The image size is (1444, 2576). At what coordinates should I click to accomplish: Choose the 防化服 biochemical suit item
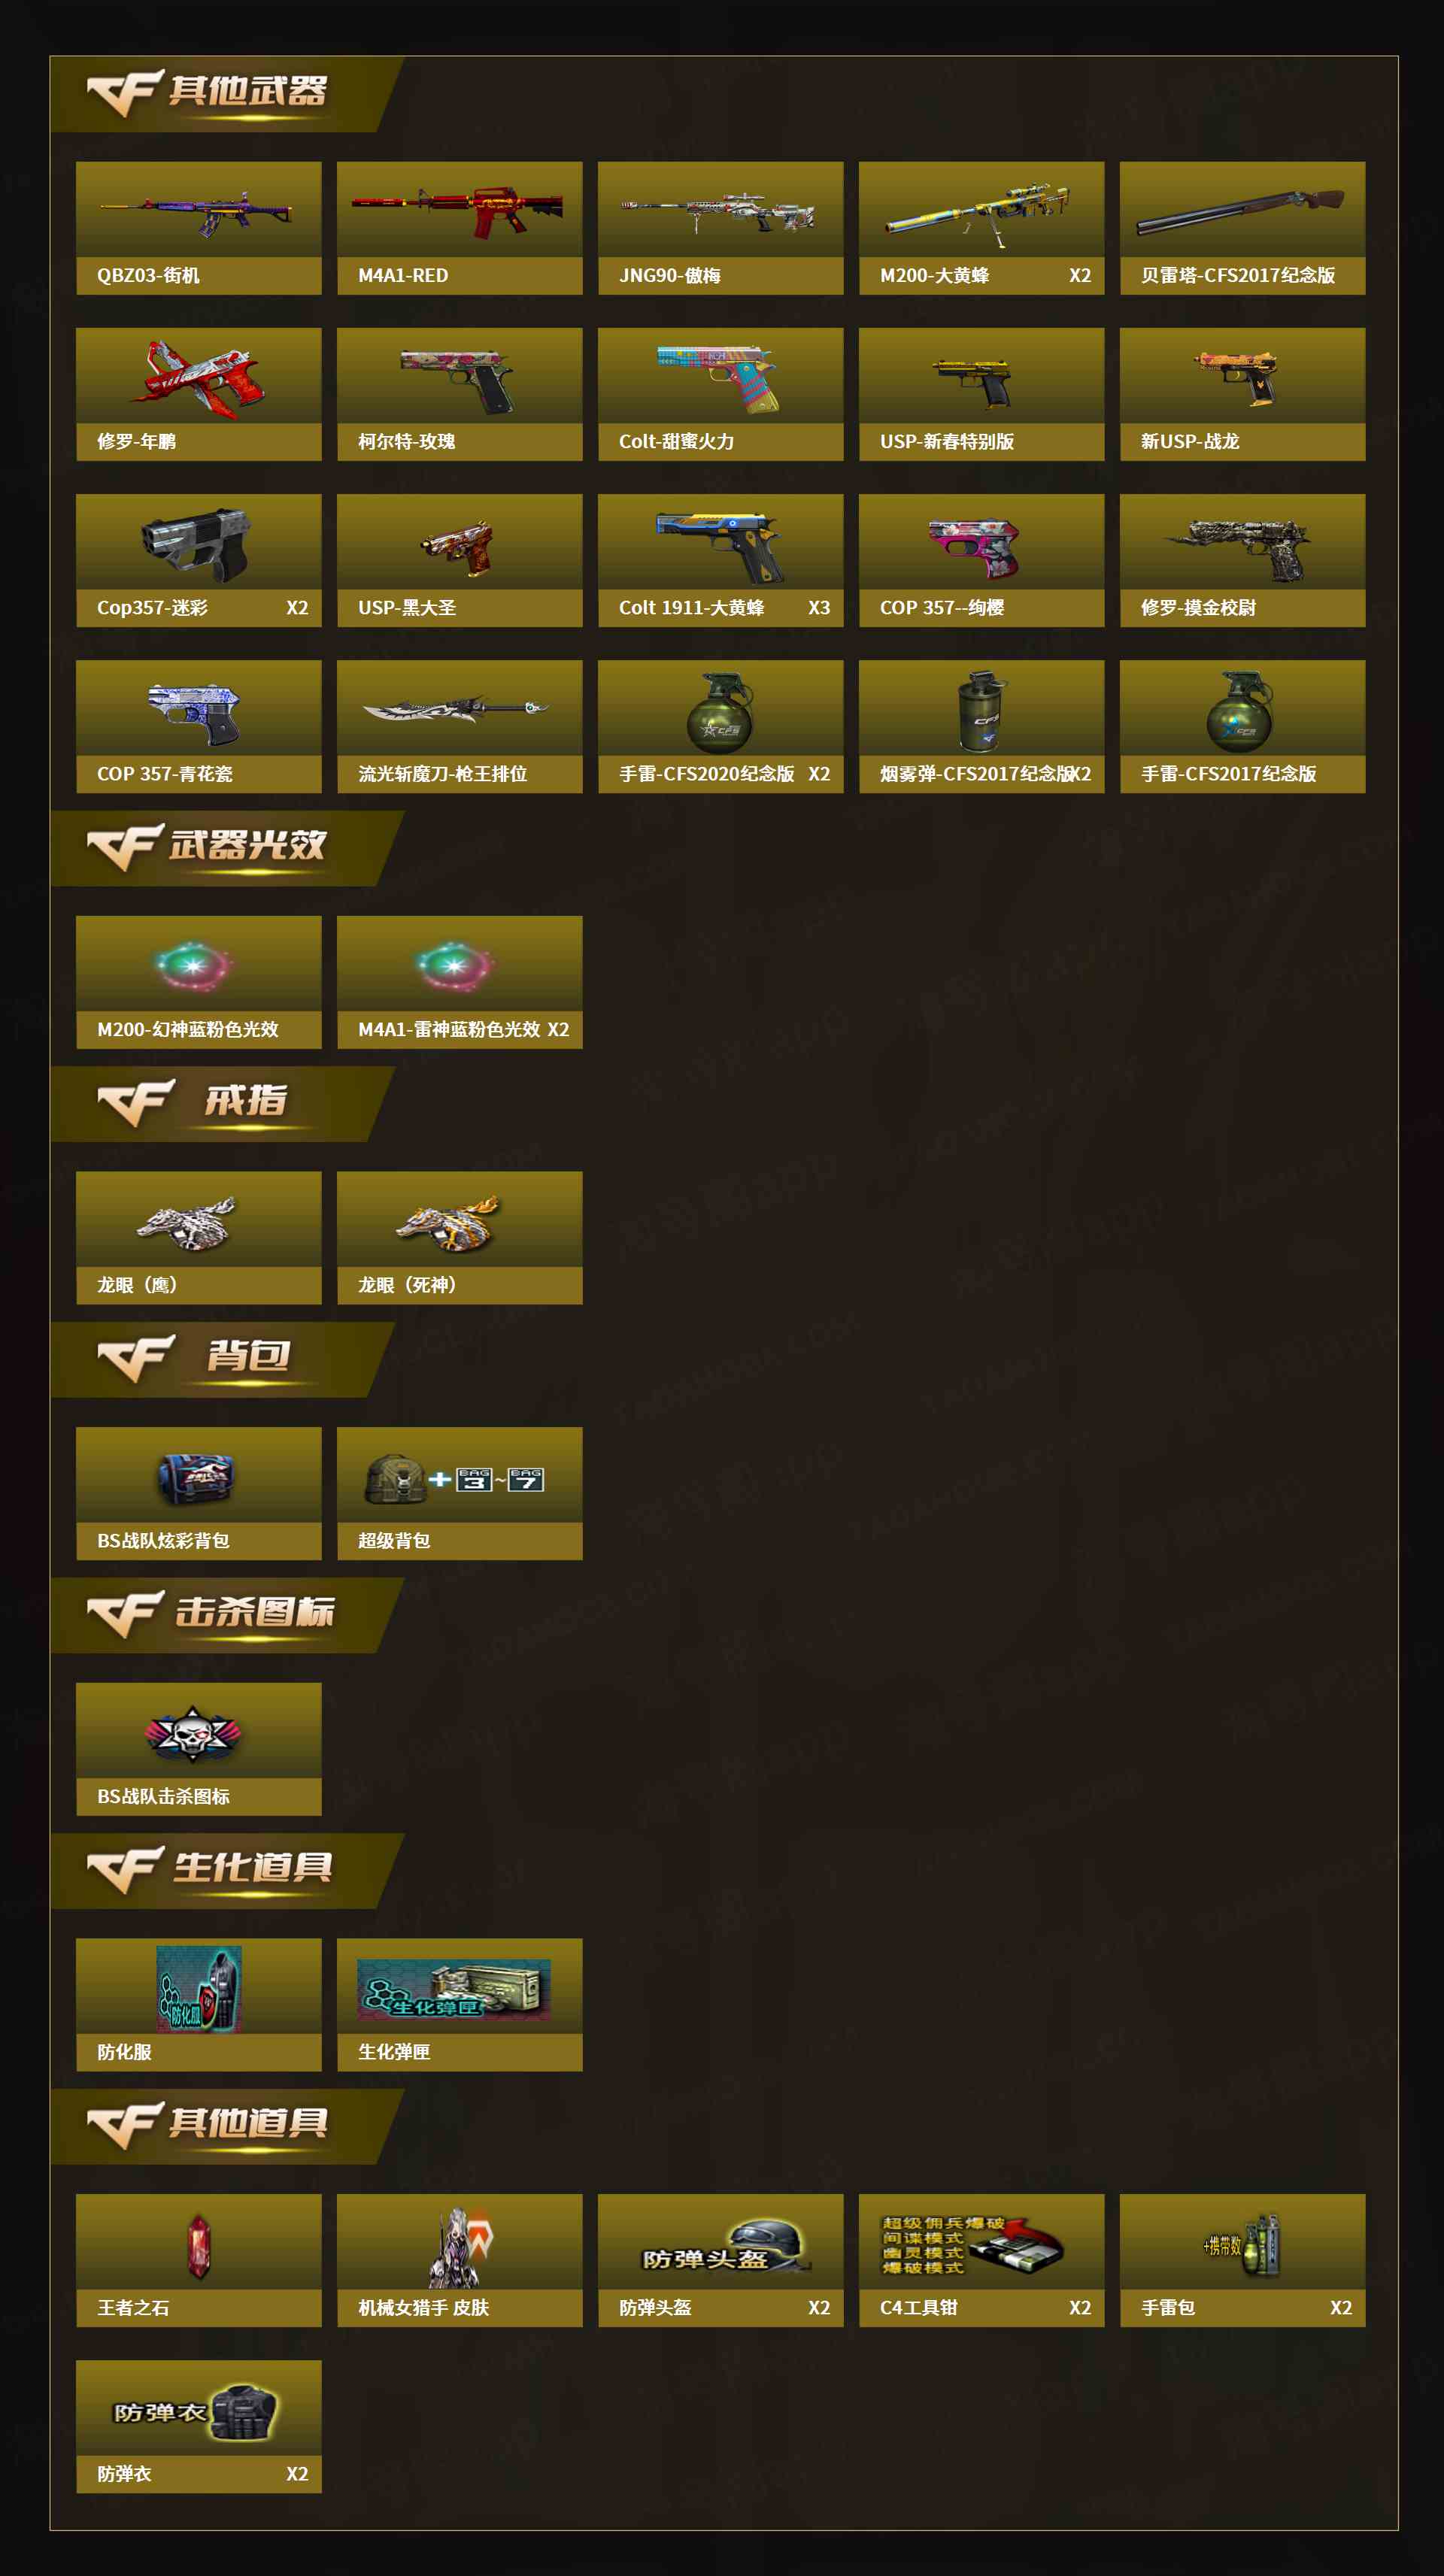click(x=198, y=2005)
